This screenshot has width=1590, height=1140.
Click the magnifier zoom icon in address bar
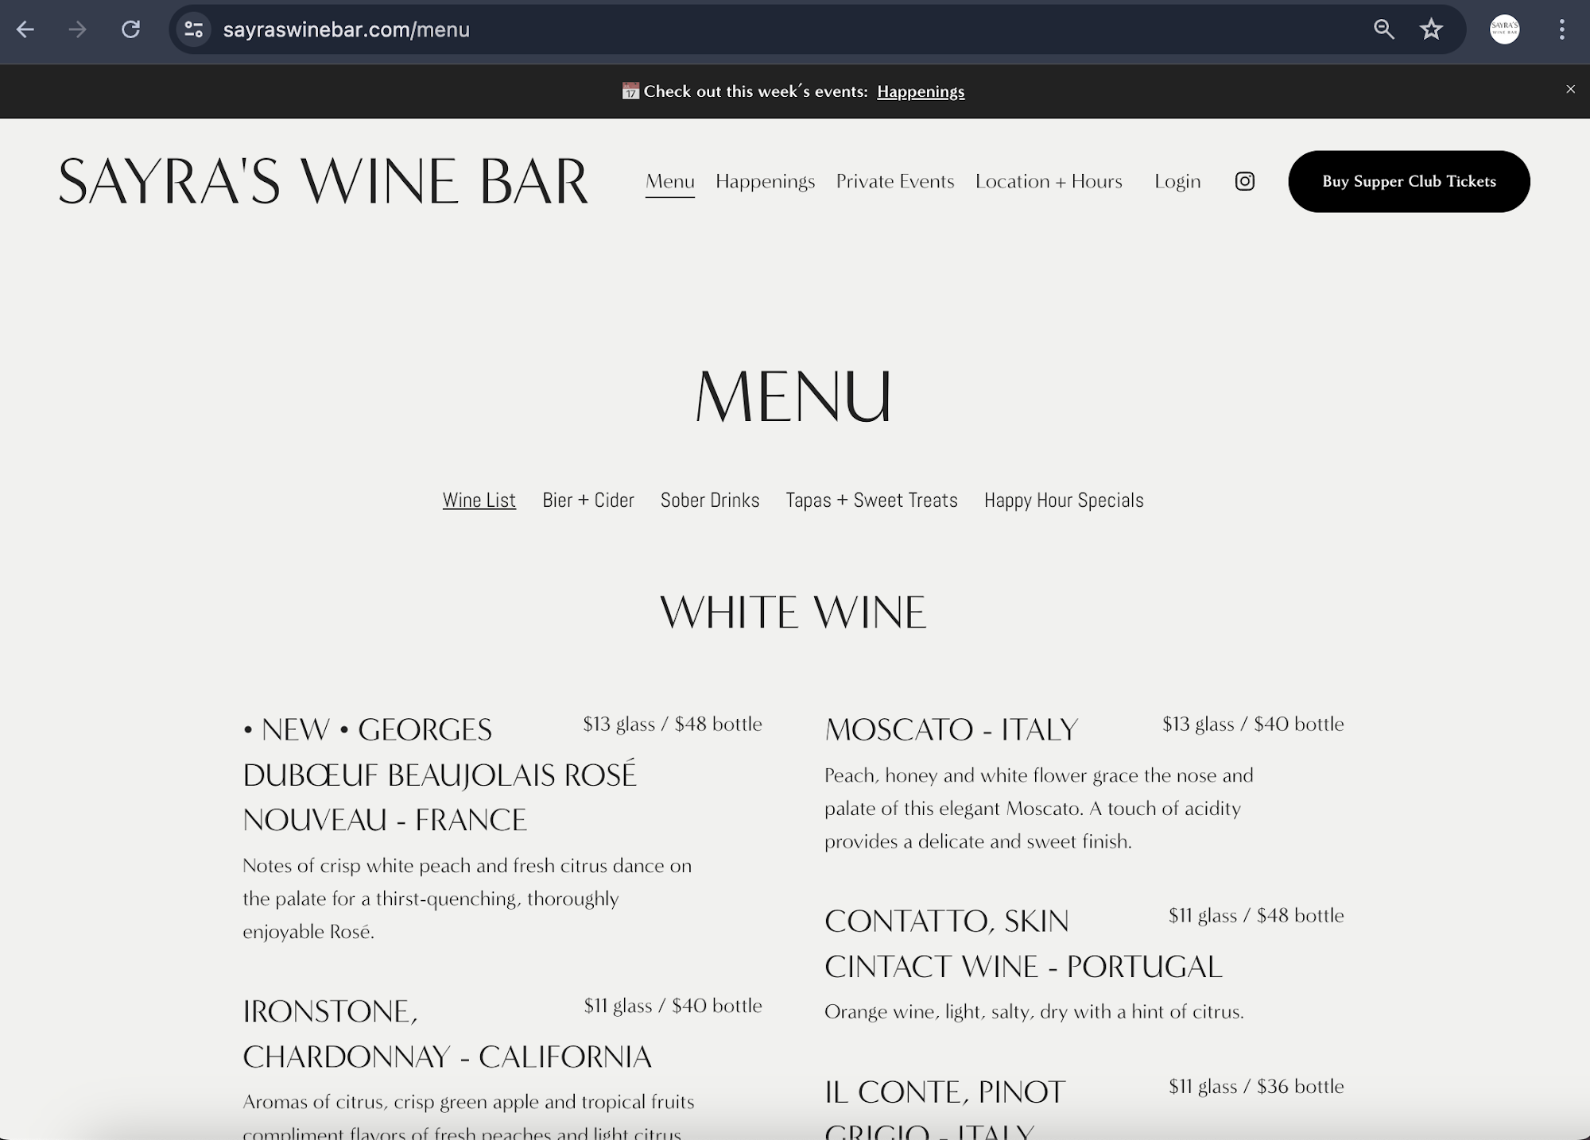[1383, 30]
